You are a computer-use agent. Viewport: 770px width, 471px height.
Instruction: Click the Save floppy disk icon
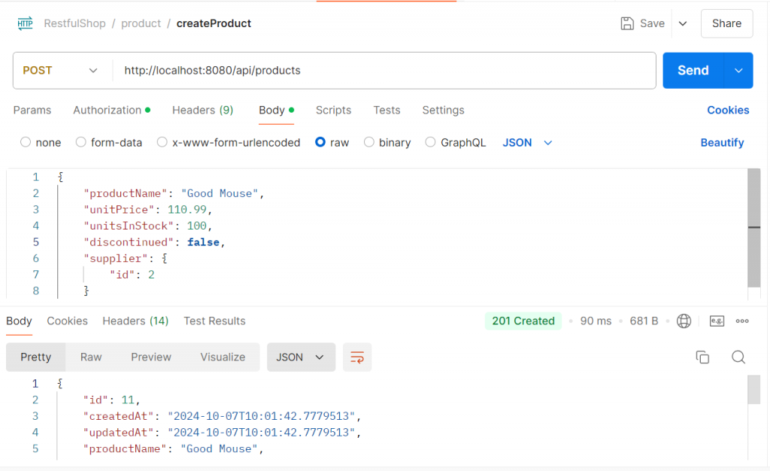(x=627, y=23)
